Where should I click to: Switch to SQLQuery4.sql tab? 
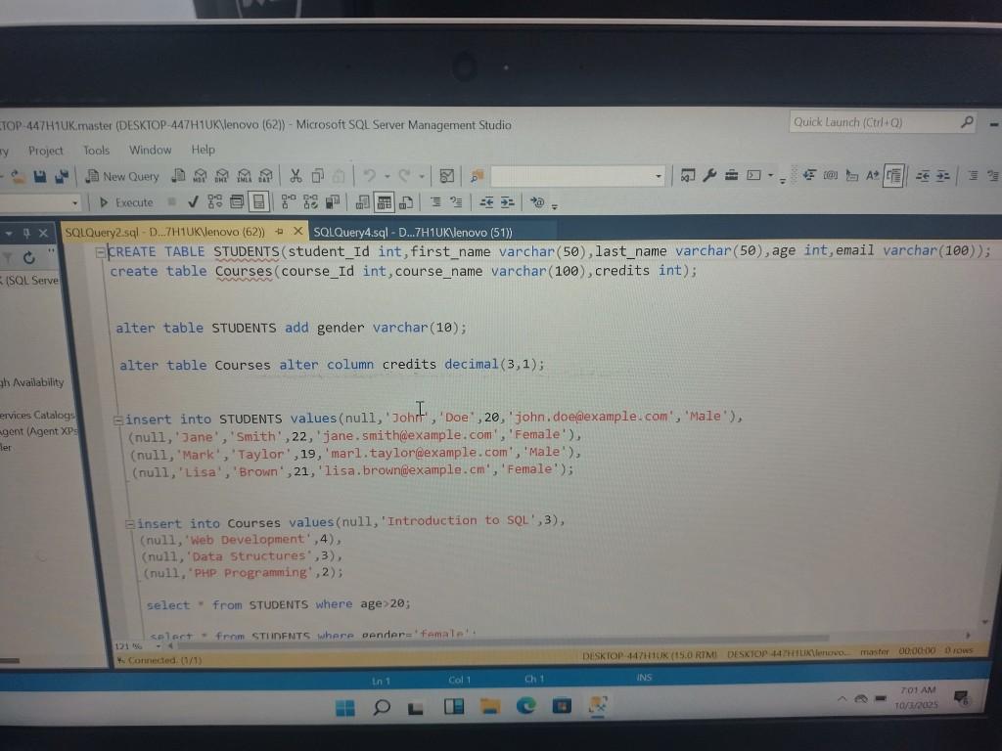(413, 233)
